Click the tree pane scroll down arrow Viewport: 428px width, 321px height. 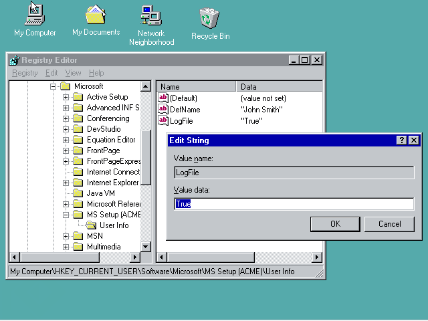click(146, 247)
